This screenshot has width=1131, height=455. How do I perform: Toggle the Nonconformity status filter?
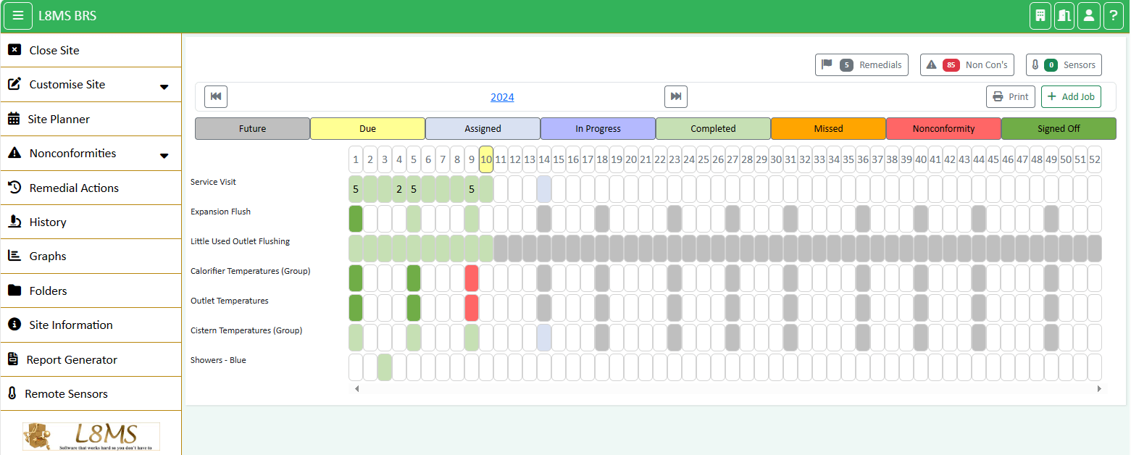point(943,129)
